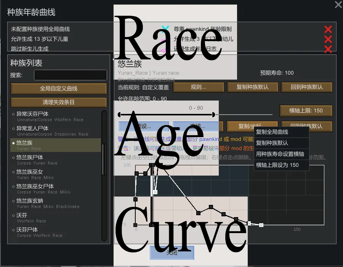Toggle the cyan check for 未配置种族使用全局曲线
This screenshot has width=343, height=267.
(x=165, y=29)
